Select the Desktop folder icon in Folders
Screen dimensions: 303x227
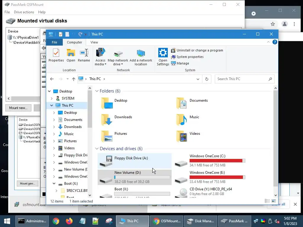point(107,103)
